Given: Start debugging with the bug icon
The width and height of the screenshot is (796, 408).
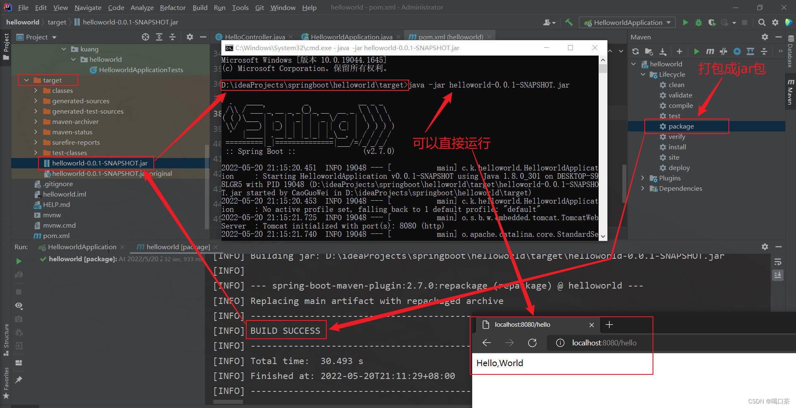Looking at the screenshot, I should 699,22.
